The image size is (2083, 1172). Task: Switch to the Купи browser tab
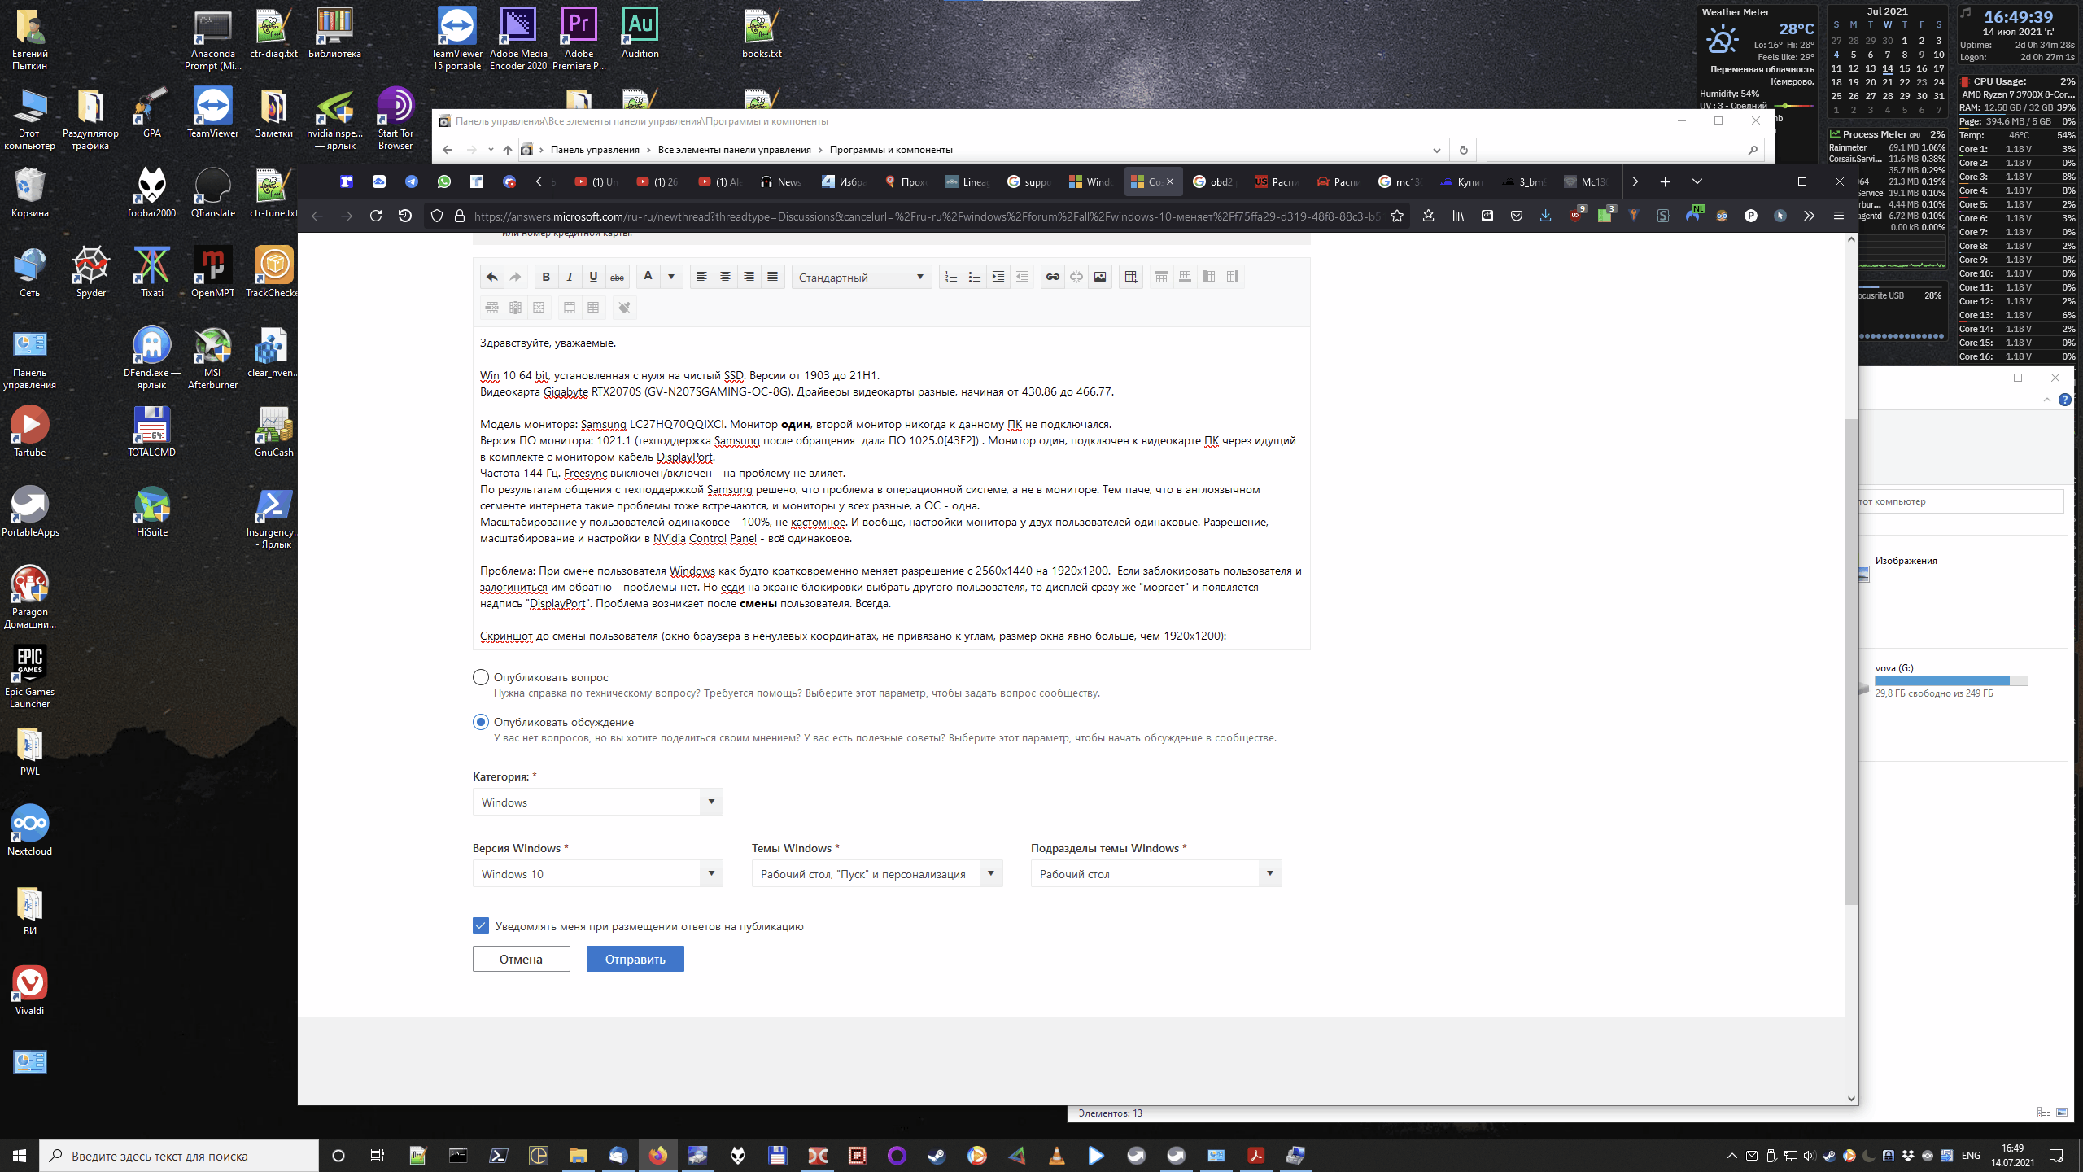point(1461,181)
